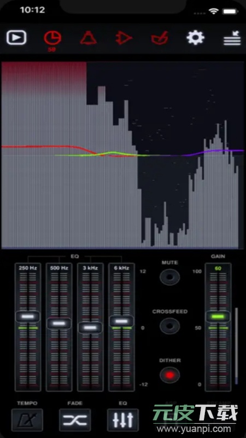Click the gain value 60

point(218,268)
